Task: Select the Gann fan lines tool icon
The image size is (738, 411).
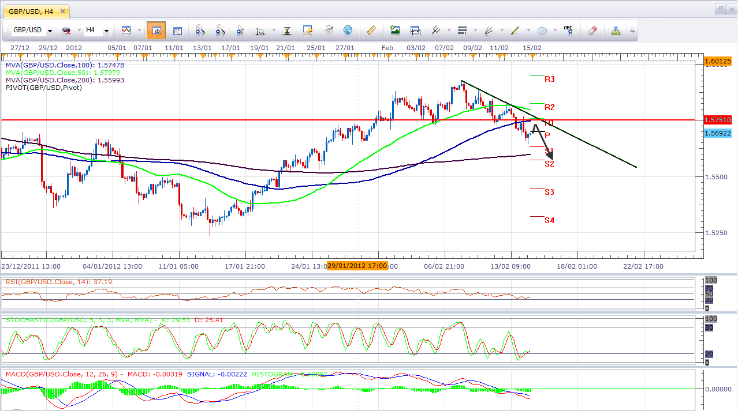Action: pyautogui.click(x=489, y=30)
